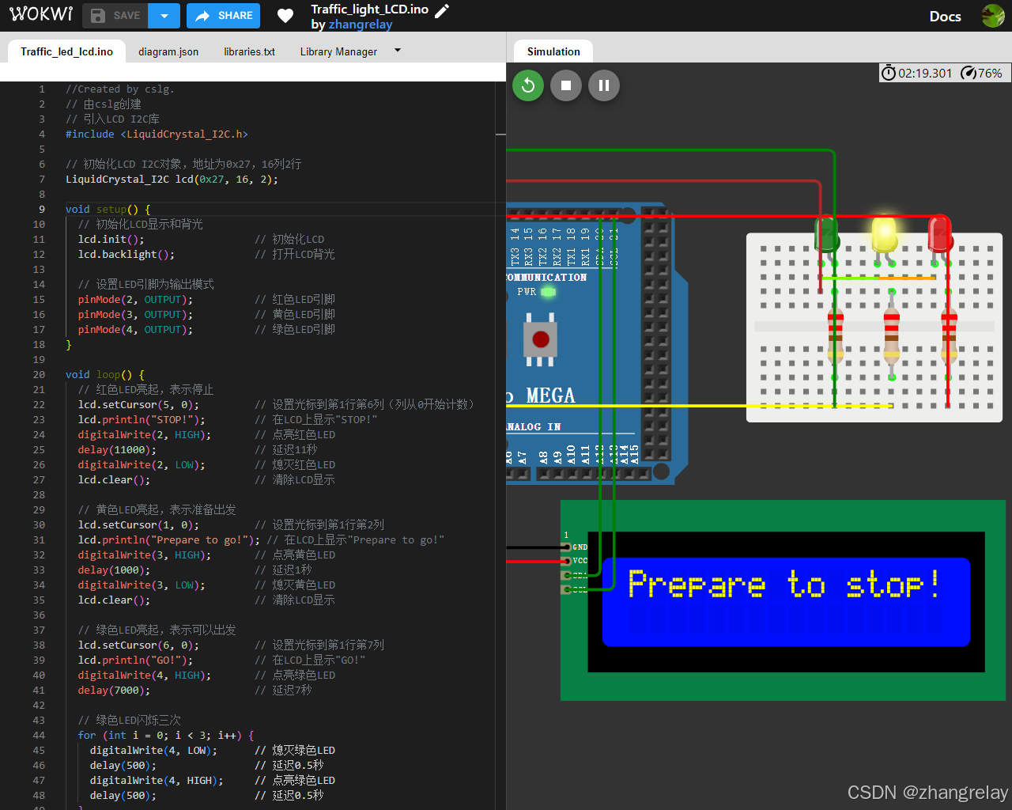Switch to the diagram.json tab
The image size is (1012, 810).
point(168,51)
